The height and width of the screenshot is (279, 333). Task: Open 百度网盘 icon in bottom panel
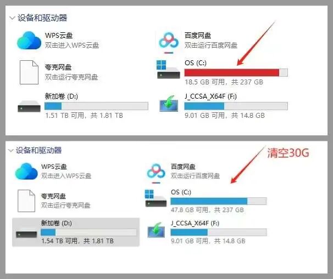(x=156, y=173)
